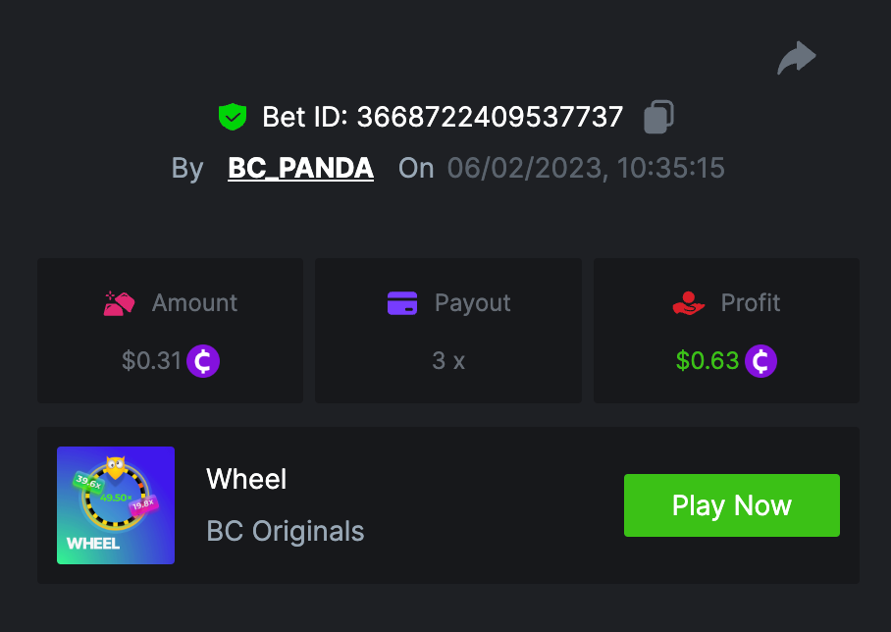Click the Profit label text
The height and width of the screenshot is (632, 891).
click(x=751, y=303)
